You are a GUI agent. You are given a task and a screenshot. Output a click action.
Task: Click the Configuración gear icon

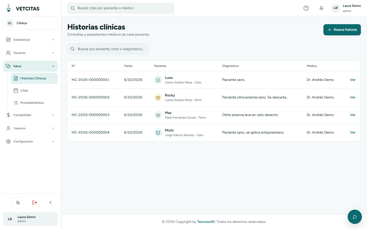tap(8, 141)
